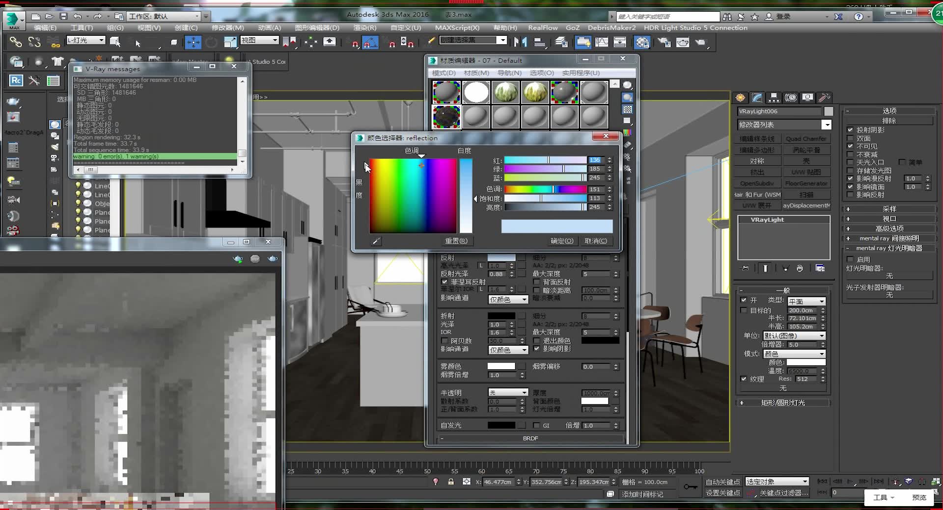Open the light 类型 平面 dropdown
The width and height of the screenshot is (943, 510).
tap(806, 301)
